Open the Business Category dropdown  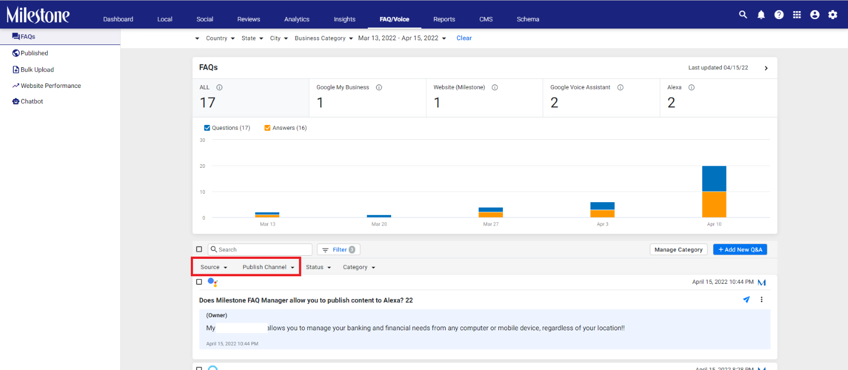pyautogui.click(x=324, y=38)
